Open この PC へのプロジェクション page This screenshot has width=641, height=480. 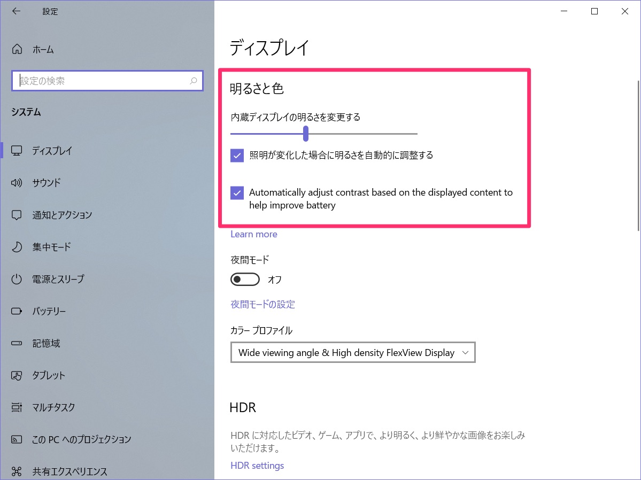coord(82,439)
